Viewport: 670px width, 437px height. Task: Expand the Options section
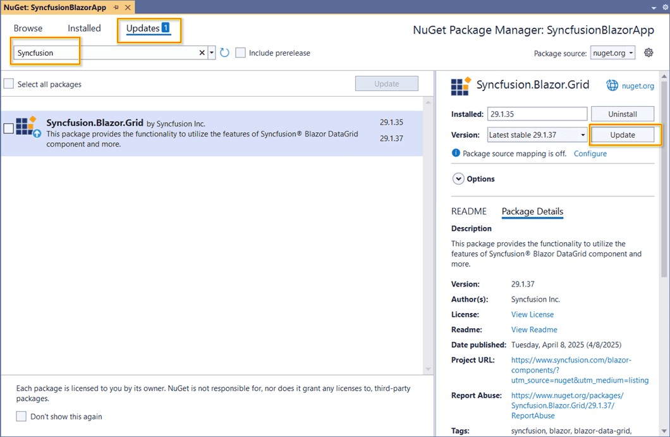pyautogui.click(x=458, y=178)
